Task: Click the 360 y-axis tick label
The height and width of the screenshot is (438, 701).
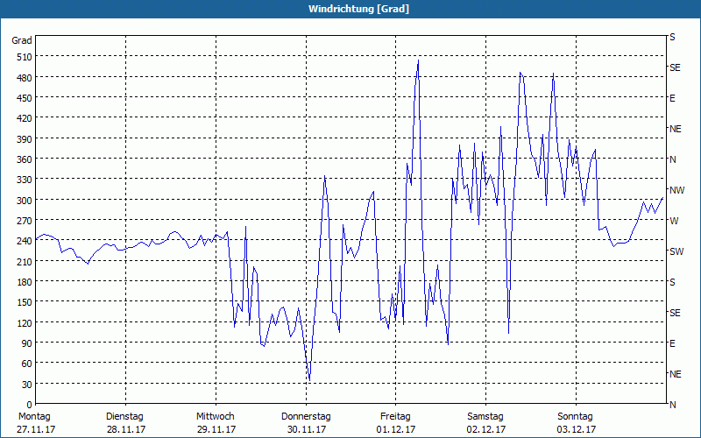Action: point(25,159)
